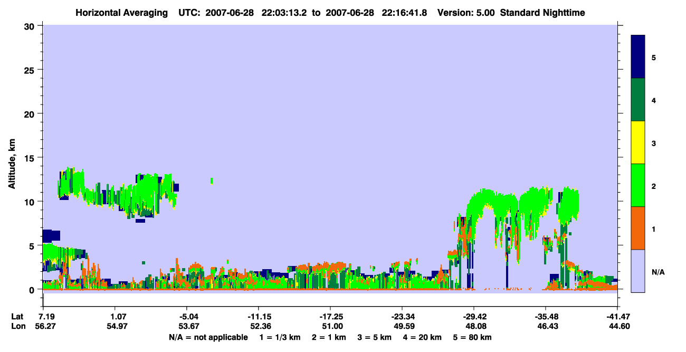
Task: Click the y-axis tick label 10
Action: point(30,202)
